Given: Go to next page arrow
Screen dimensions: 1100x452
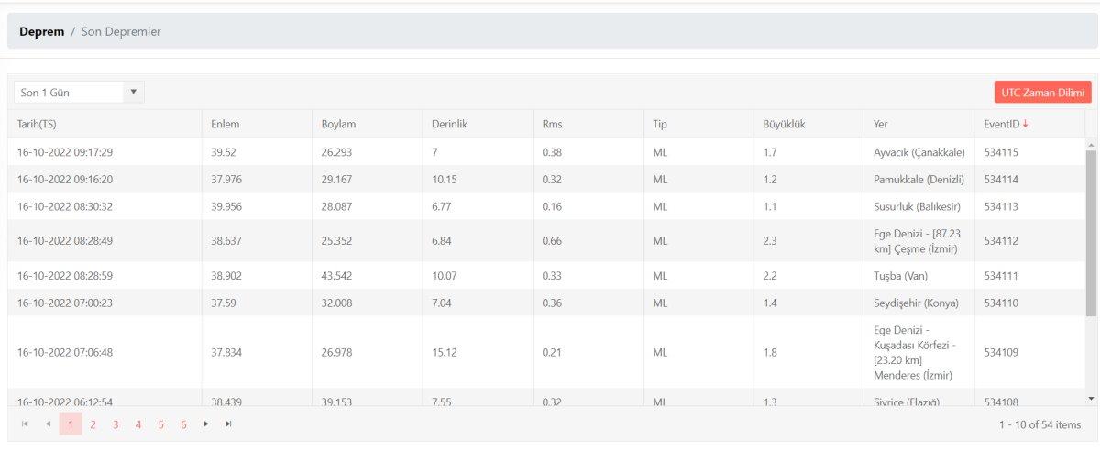Looking at the screenshot, I should tap(206, 424).
